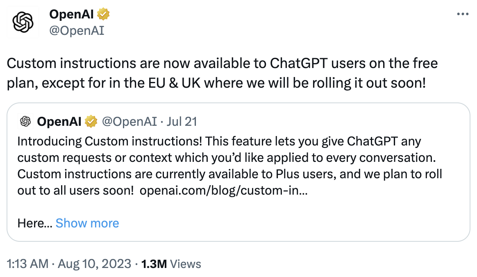Click the @OpenAI handle in the quoted tweet
This screenshot has width=477, height=277.
click(x=129, y=122)
